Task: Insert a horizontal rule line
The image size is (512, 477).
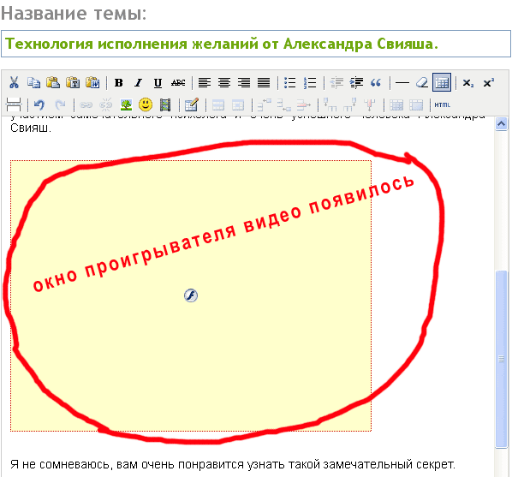Action: point(402,83)
